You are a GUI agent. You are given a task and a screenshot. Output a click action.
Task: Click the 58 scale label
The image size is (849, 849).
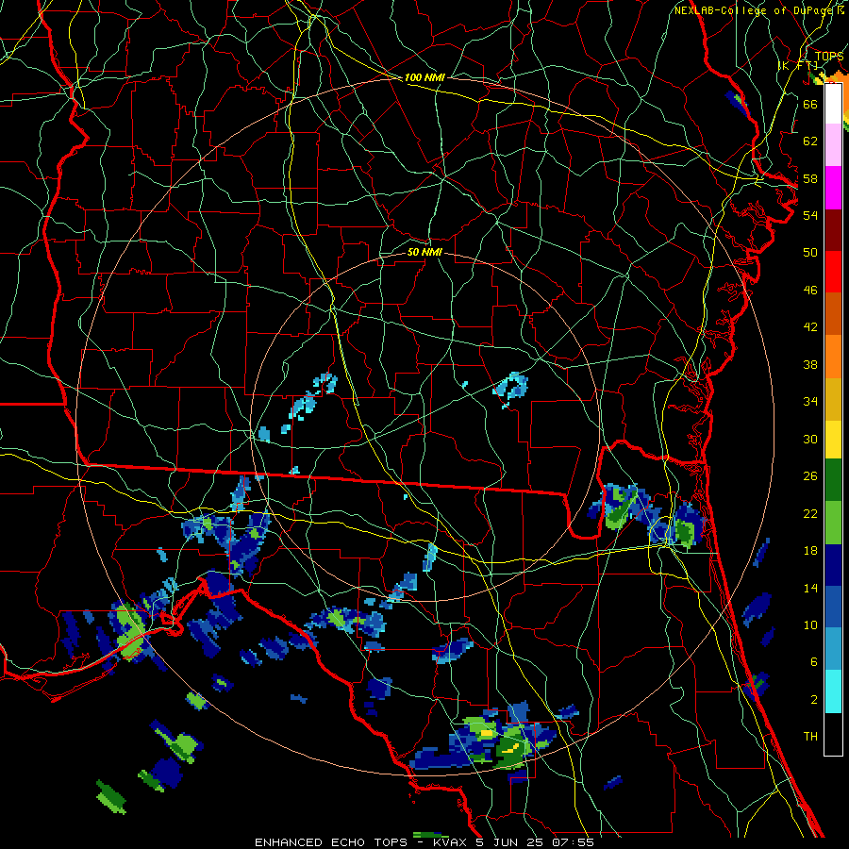810,178
